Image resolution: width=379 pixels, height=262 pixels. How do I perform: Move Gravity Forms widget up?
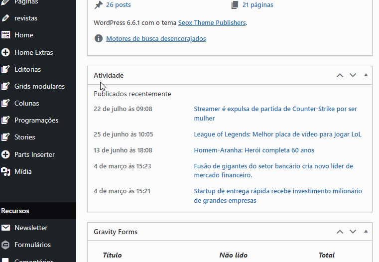pyautogui.click(x=340, y=232)
